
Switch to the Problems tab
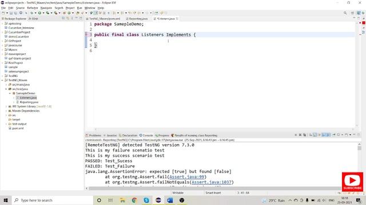pos(93,136)
